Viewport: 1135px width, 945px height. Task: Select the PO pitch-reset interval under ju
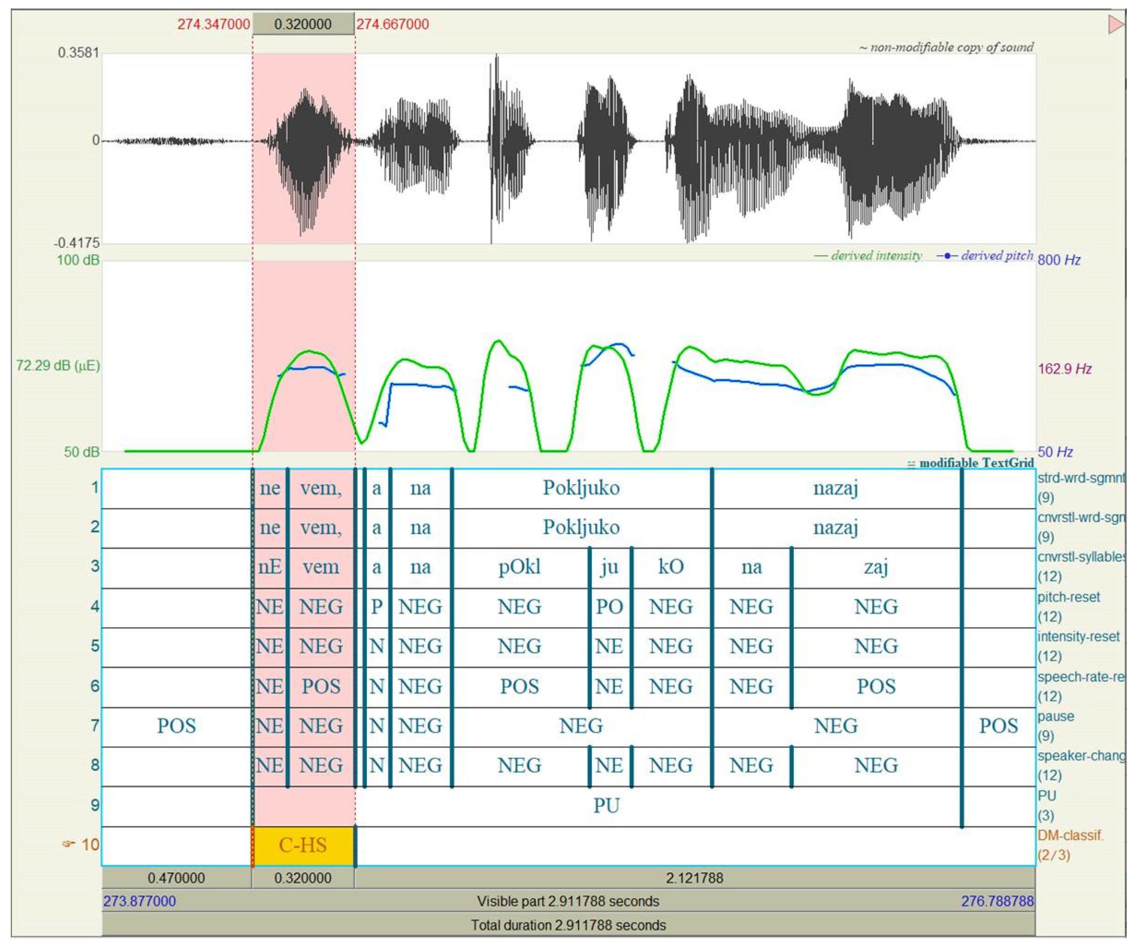click(609, 607)
